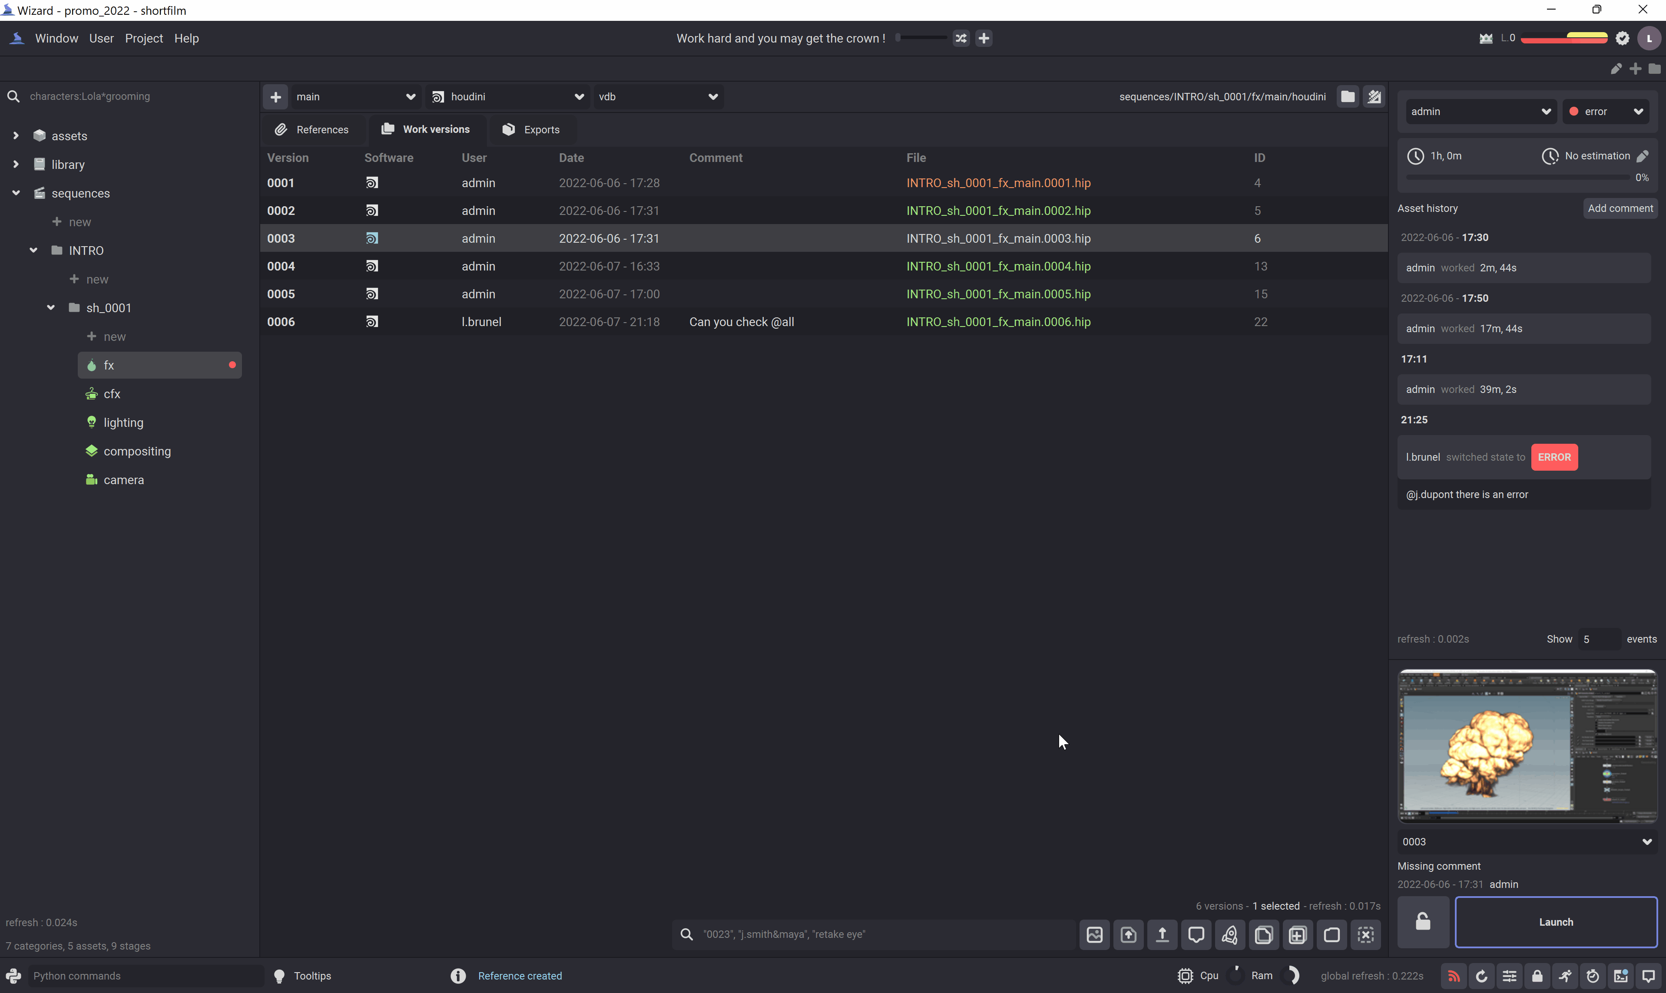Expand the library tree node

[15, 164]
